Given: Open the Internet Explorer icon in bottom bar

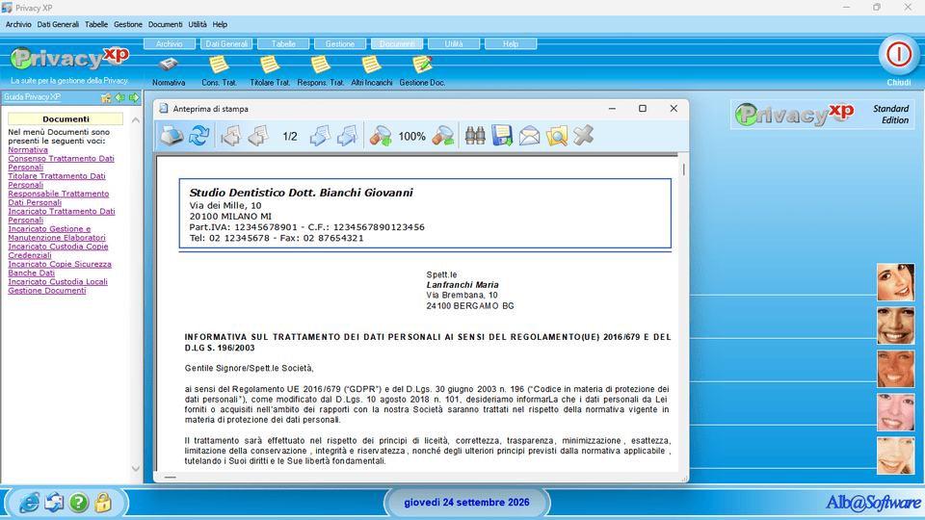Looking at the screenshot, I should pos(28,503).
